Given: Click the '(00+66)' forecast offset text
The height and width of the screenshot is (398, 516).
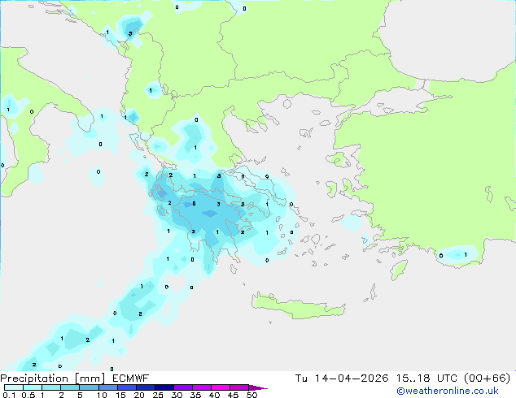Looking at the screenshot, I should point(487,379).
